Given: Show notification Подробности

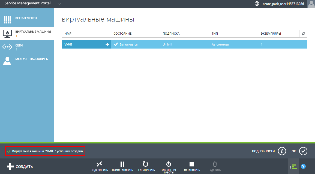Looking at the screenshot, I should point(282,151).
